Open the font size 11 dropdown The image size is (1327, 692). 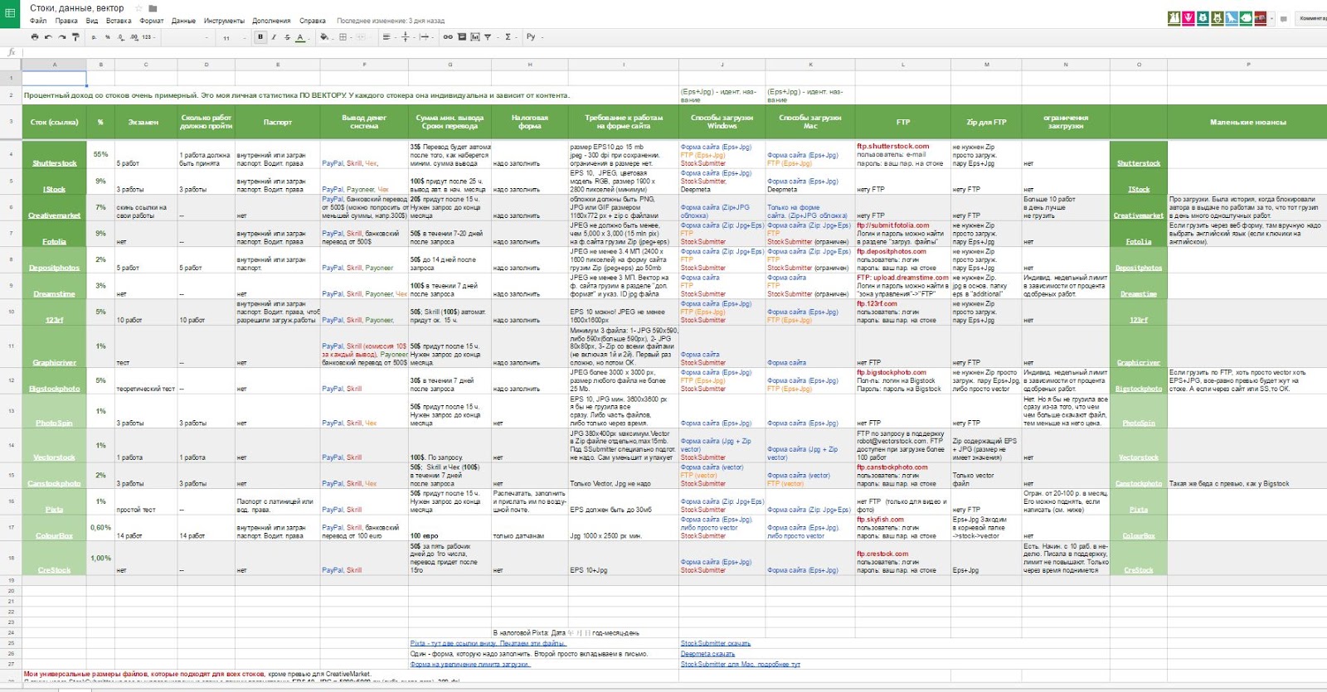234,37
